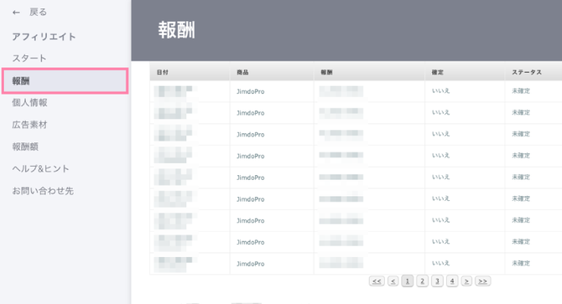Screen dimensions: 562x304
Task: Select page 4 in pagination
Action: click(x=452, y=281)
